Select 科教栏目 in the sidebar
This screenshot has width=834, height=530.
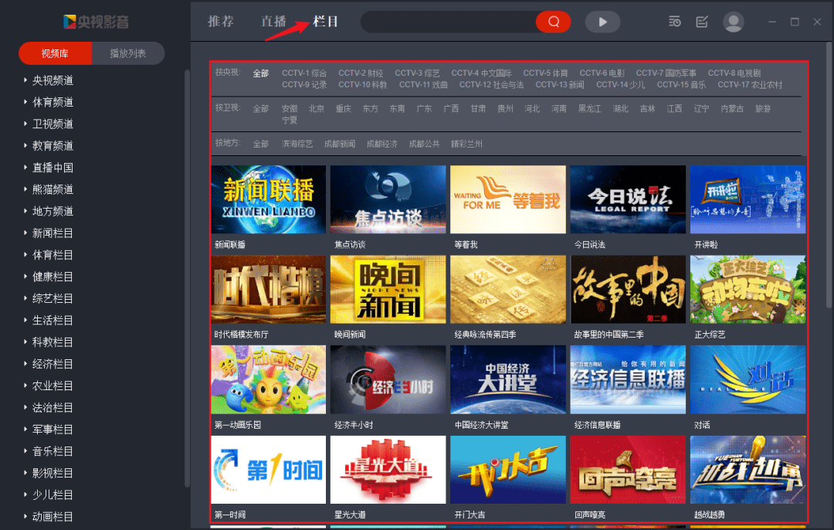point(53,342)
